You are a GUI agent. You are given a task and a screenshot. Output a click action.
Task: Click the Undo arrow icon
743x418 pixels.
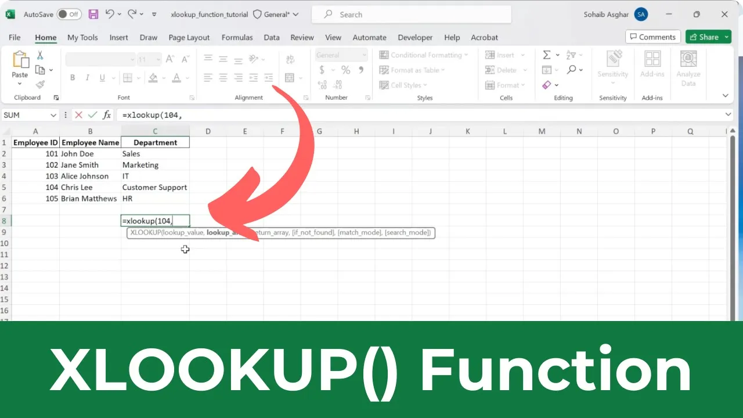110,14
